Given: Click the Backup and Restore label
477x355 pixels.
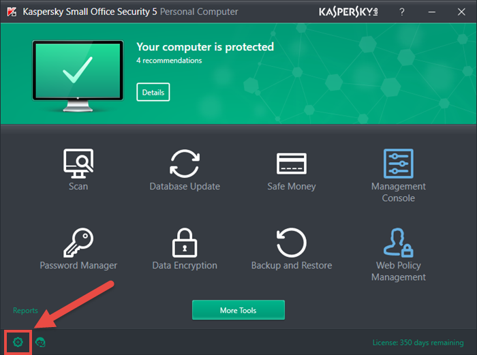Looking at the screenshot, I should click(x=292, y=265).
